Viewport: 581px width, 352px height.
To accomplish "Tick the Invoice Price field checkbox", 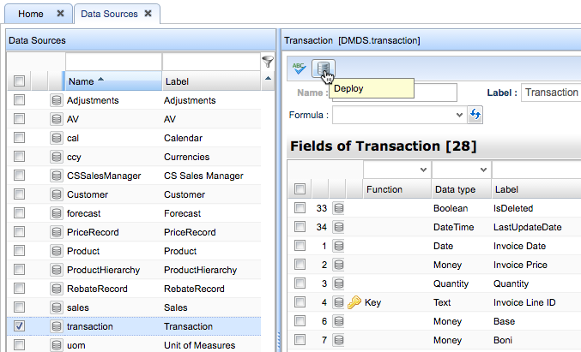I will coord(300,265).
